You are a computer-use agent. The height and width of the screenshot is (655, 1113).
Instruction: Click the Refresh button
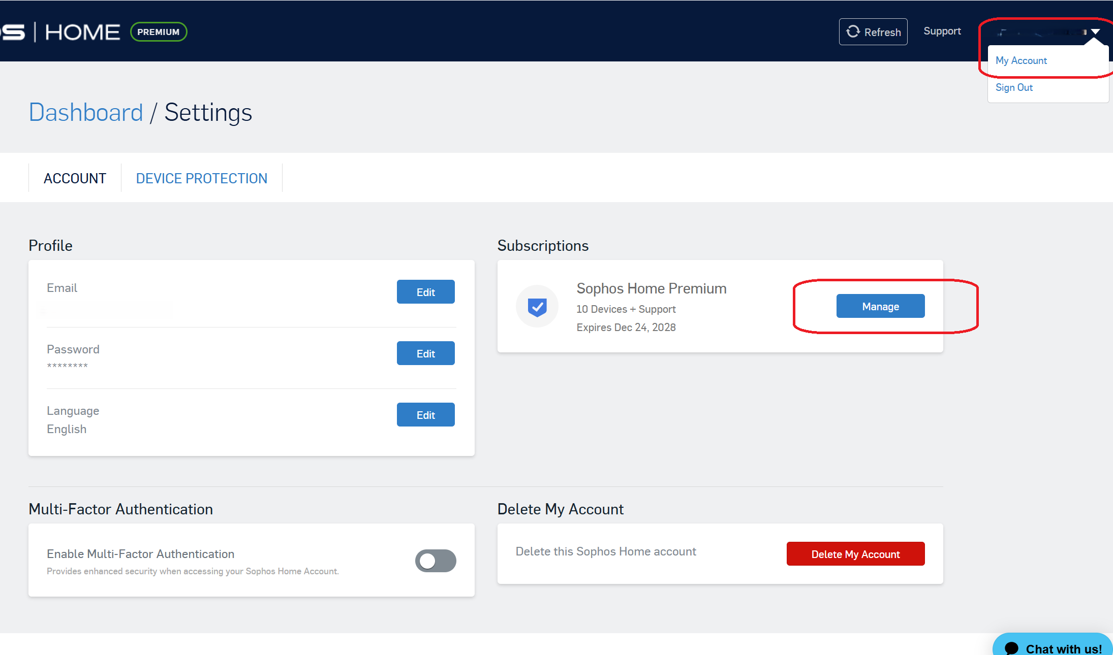(873, 32)
